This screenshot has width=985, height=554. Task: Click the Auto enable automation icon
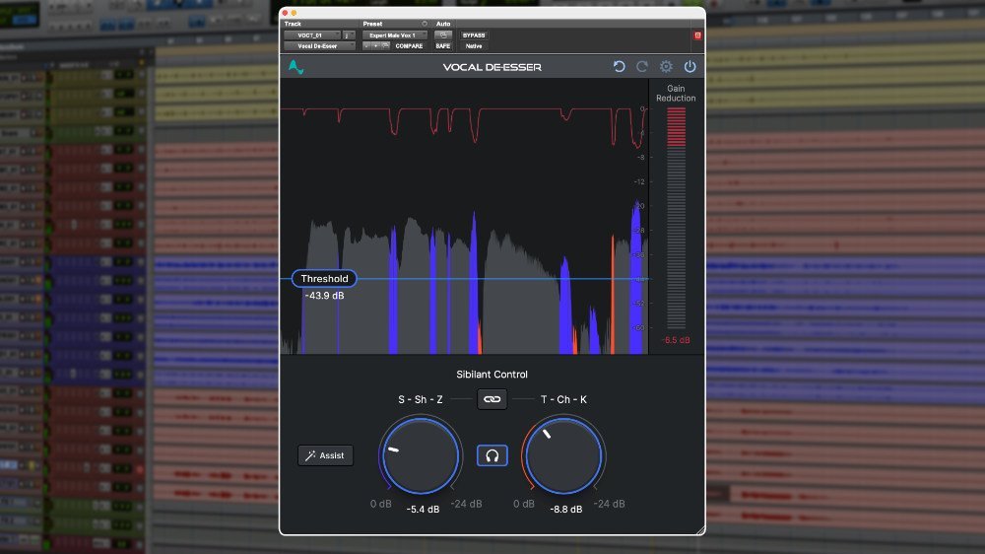tap(443, 35)
